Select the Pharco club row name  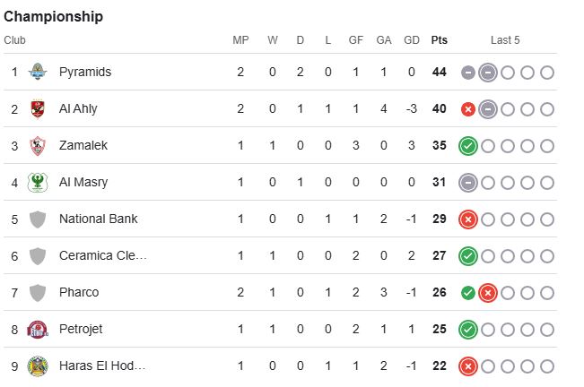coord(79,292)
